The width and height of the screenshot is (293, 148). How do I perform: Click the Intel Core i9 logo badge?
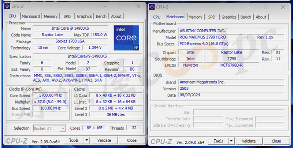click(x=126, y=38)
